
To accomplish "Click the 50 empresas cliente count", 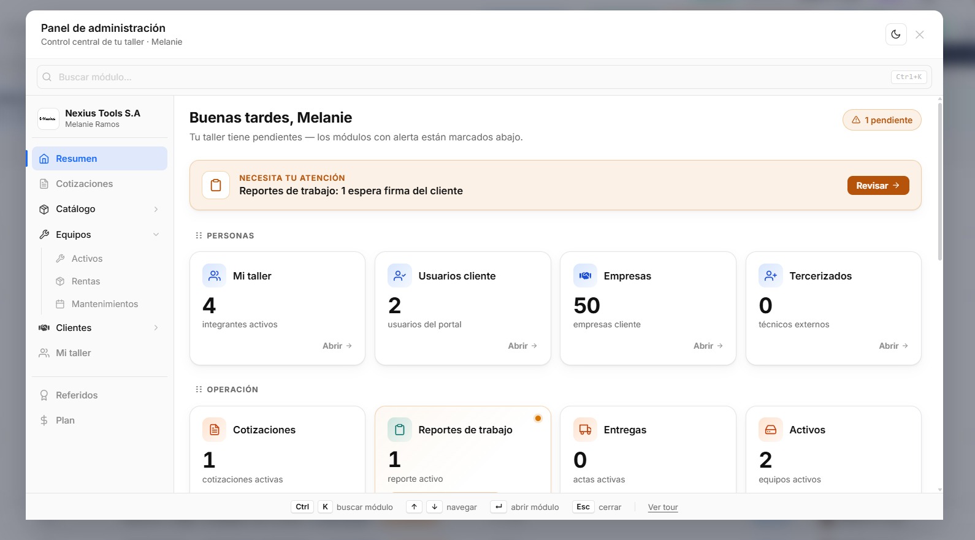I will pos(587,306).
